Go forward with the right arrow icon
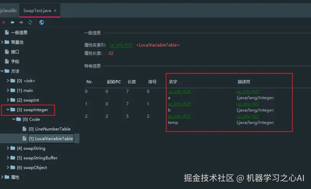Screen dimensions: 311x189 click(21, 23)
